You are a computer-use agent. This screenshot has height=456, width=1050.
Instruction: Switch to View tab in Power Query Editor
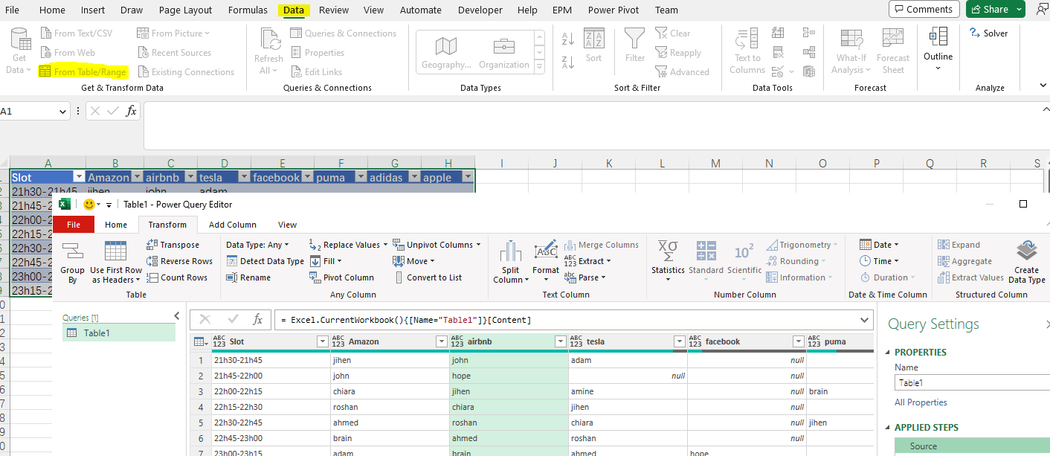coord(287,225)
